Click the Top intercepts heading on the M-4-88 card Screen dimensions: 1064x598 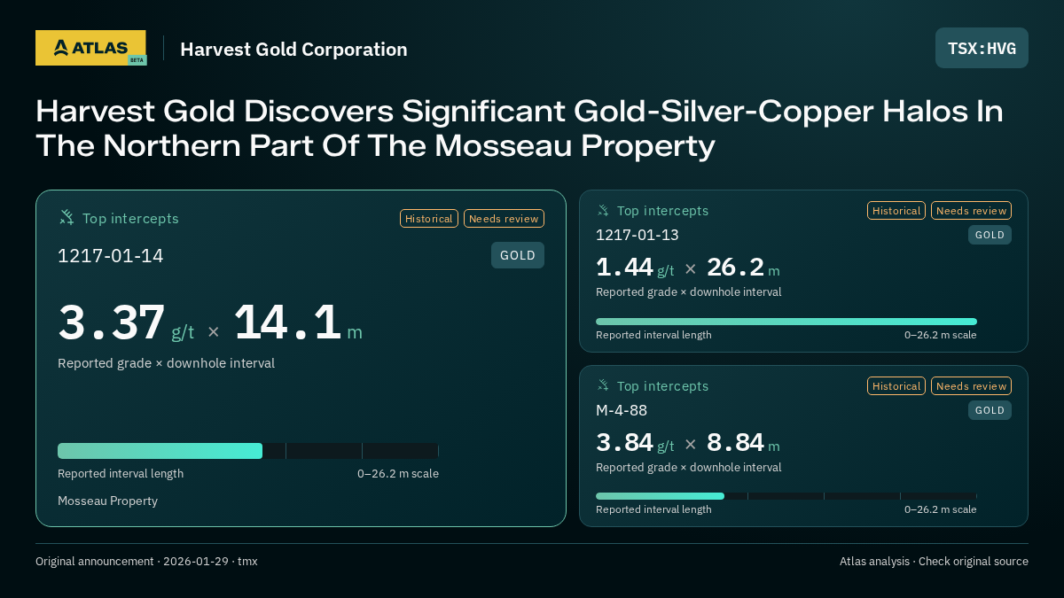pyautogui.click(x=662, y=386)
